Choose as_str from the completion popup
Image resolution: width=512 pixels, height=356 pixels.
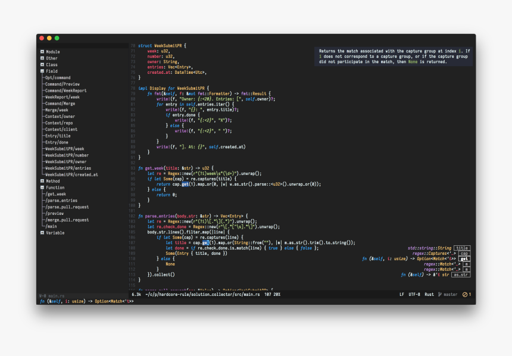pos(461,274)
